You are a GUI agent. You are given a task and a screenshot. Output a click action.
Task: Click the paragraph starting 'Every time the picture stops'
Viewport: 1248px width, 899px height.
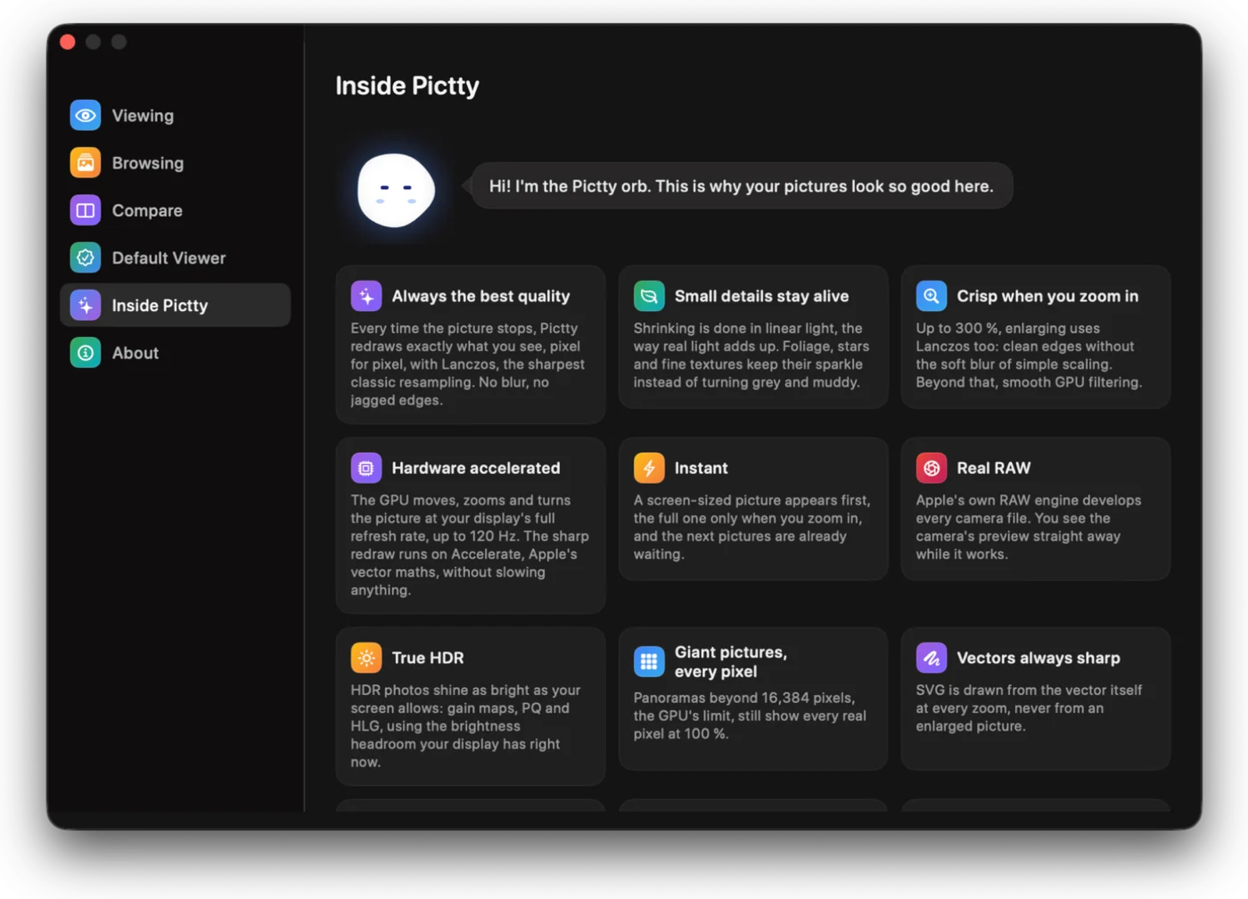pos(468,364)
